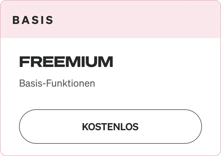Screen dimensions: 221x156
Task: Click the BASIS header label
Action: point(33,20)
